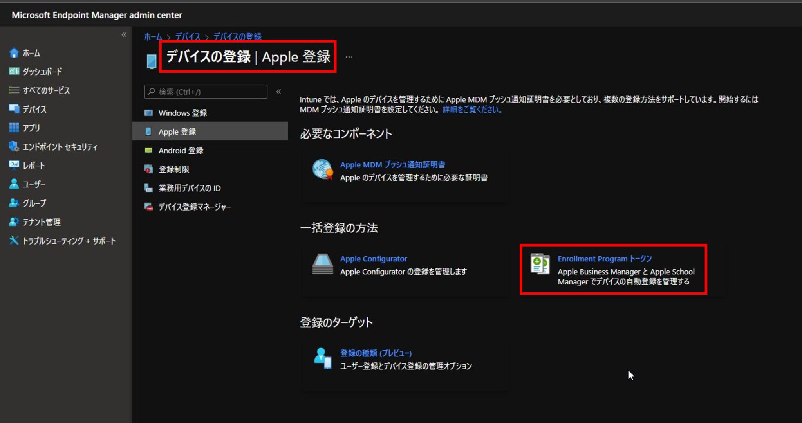Open Enrollment Program トークン link
Screen dimensions: 802x423
click(605, 259)
